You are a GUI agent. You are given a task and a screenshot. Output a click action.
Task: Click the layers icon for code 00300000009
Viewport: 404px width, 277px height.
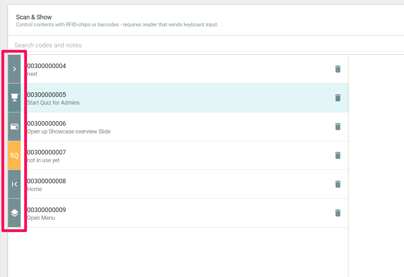click(14, 213)
